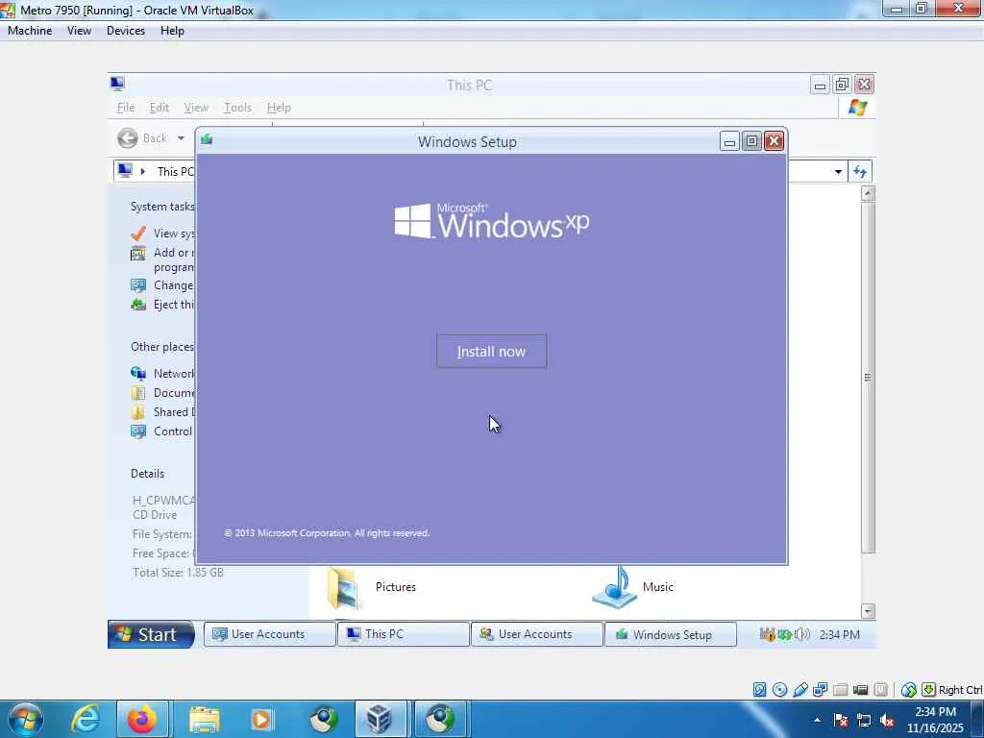This screenshot has height=738, width=984.
Task: Open the Pictures folder
Action: coord(372,587)
